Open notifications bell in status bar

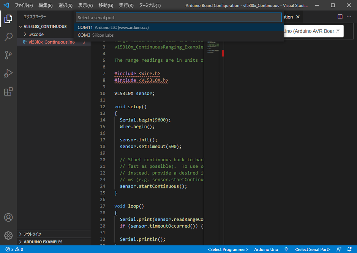349,249
